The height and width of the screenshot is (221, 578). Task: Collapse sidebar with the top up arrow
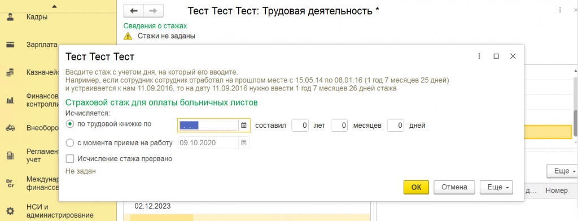(55, 6)
